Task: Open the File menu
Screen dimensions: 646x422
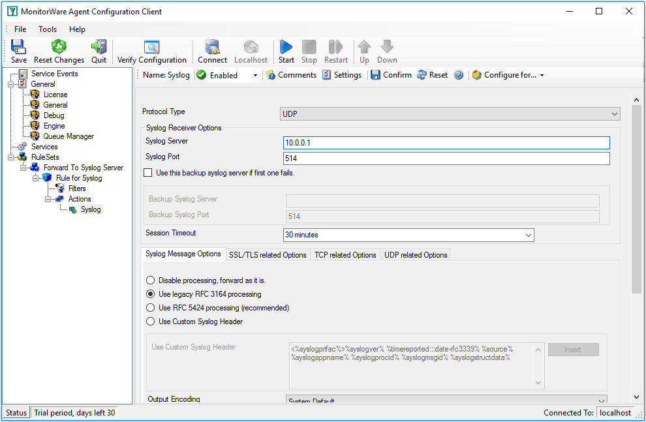Action: (x=20, y=29)
